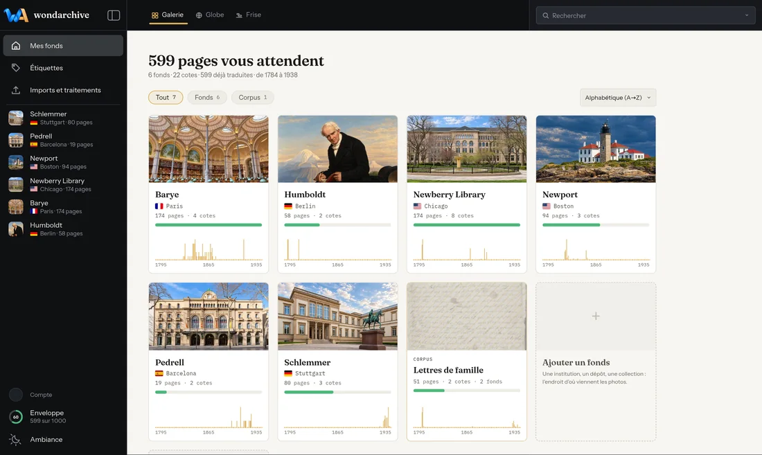
Task: Open the Humboldt card portrait image
Action: 338,149
